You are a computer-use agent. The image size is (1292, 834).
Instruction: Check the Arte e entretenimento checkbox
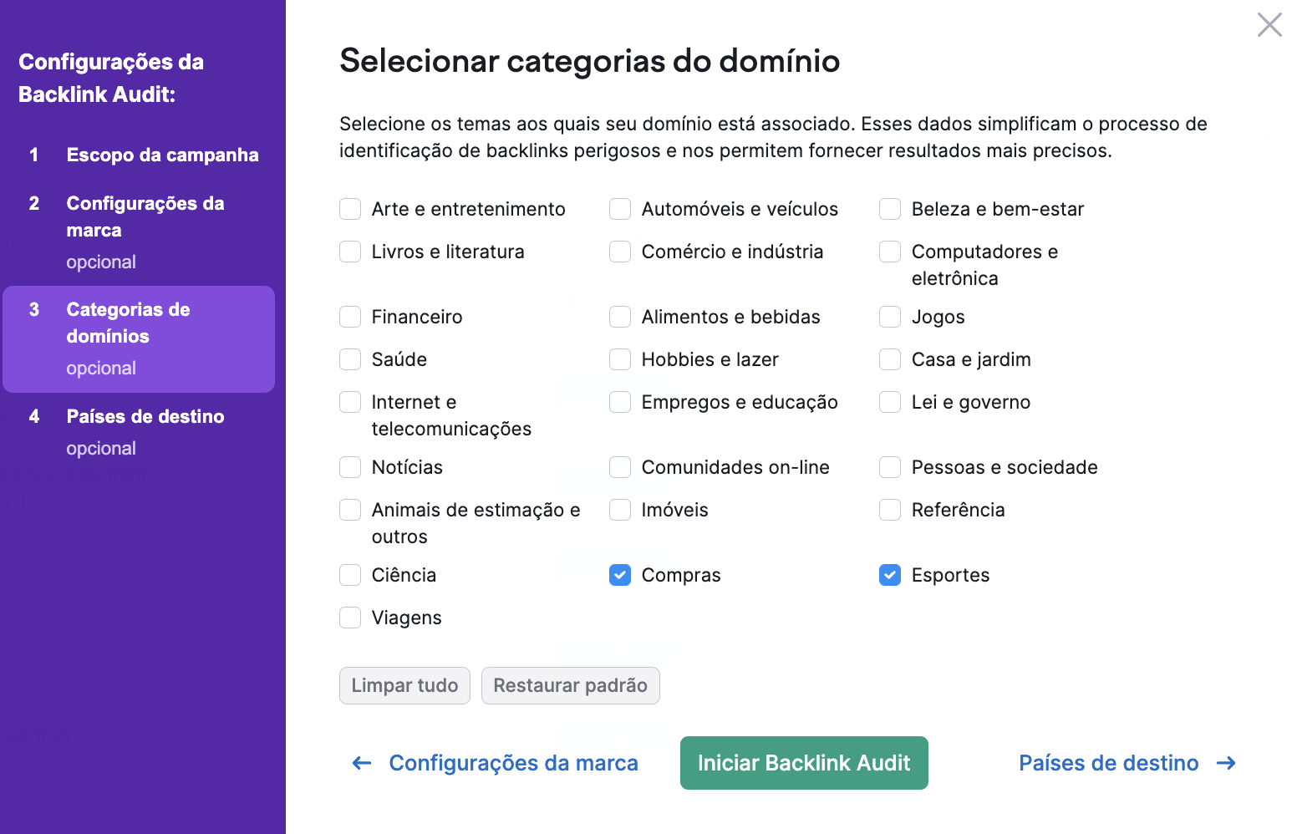(350, 209)
